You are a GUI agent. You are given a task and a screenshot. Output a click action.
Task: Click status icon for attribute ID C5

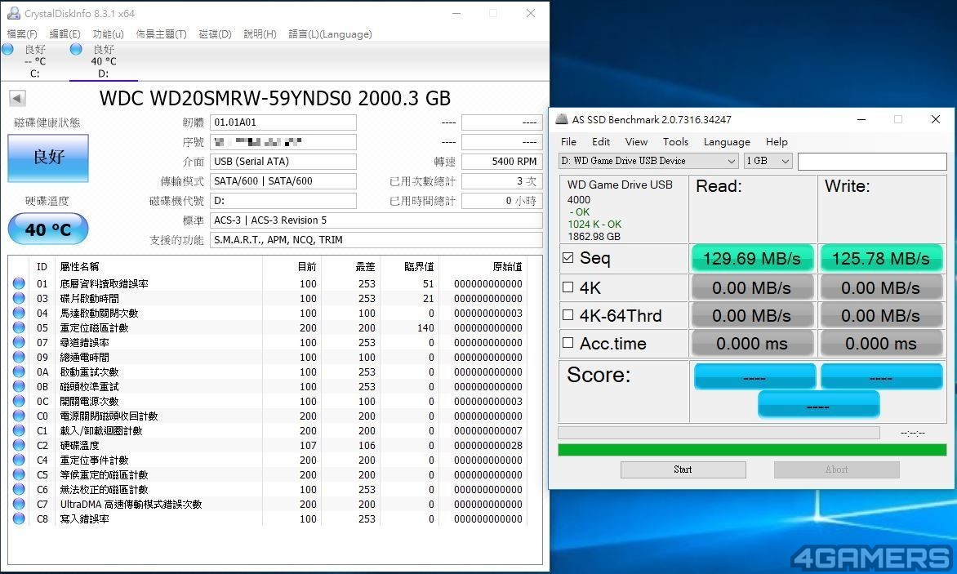19,474
